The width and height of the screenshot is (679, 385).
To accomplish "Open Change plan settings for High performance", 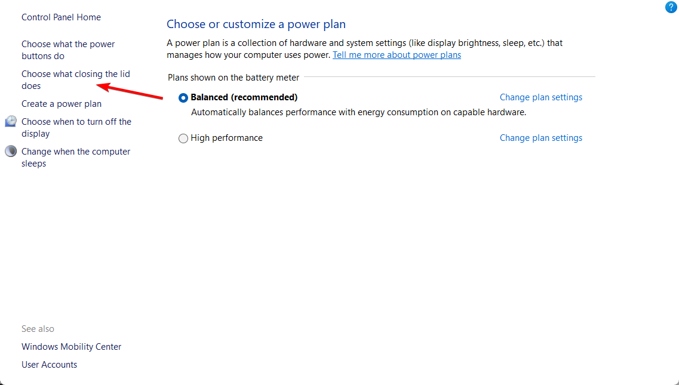I will 540,138.
